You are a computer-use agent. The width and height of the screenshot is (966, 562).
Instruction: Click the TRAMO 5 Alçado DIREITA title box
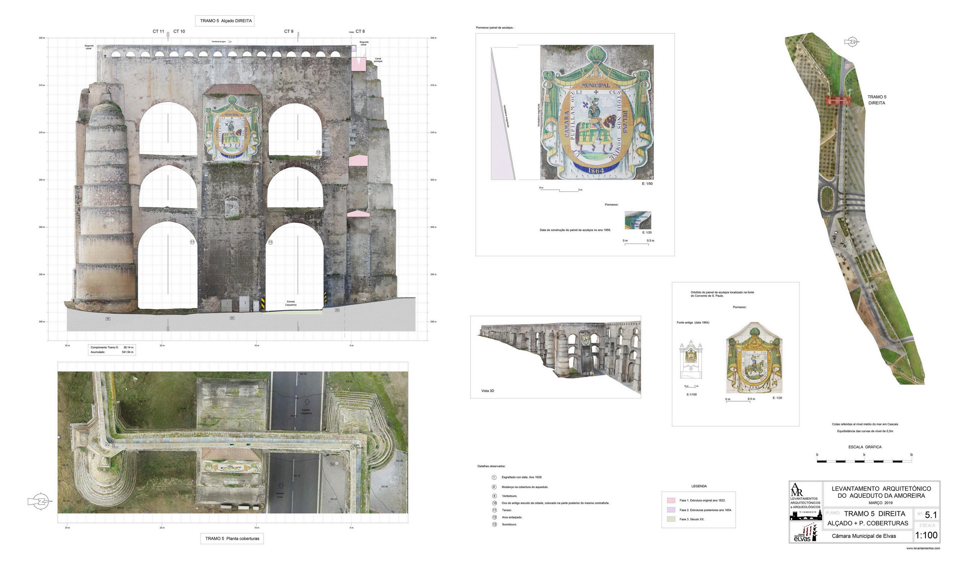coord(225,21)
